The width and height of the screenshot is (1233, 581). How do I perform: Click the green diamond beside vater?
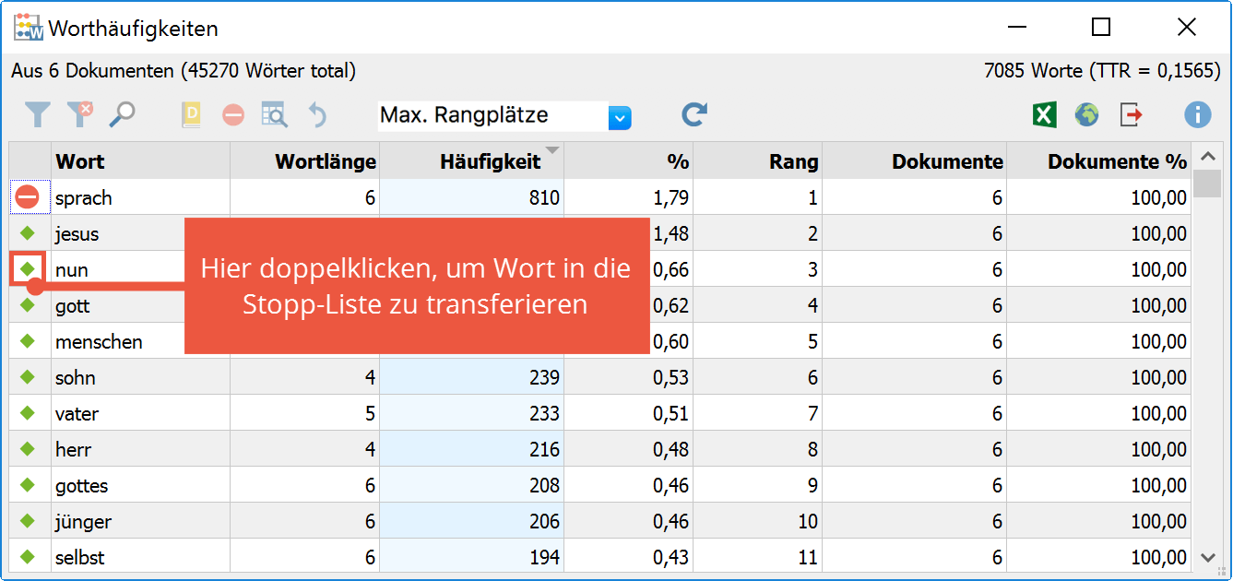pyautogui.click(x=28, y=412)
